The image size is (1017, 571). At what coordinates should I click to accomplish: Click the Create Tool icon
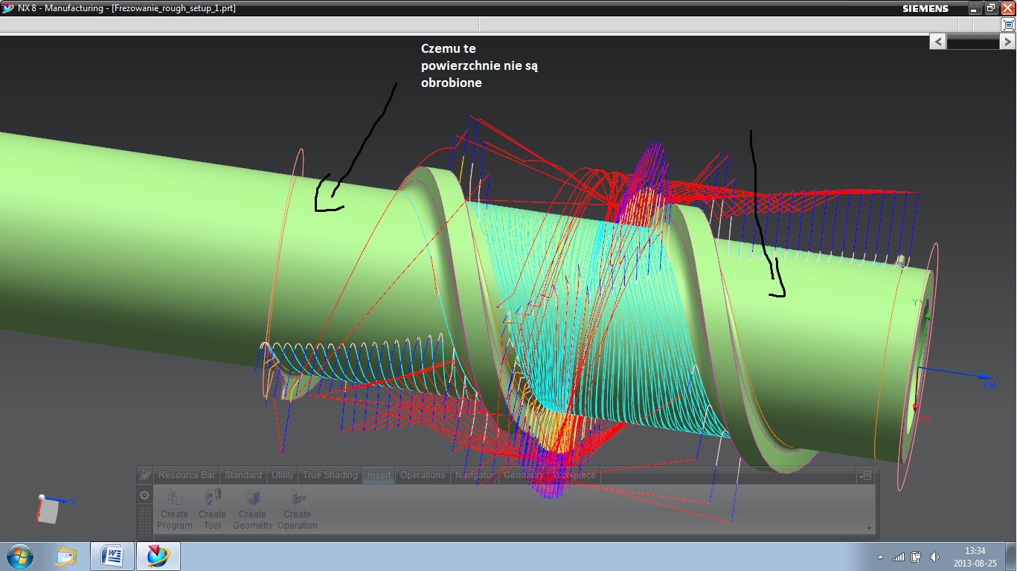(213, 497)
